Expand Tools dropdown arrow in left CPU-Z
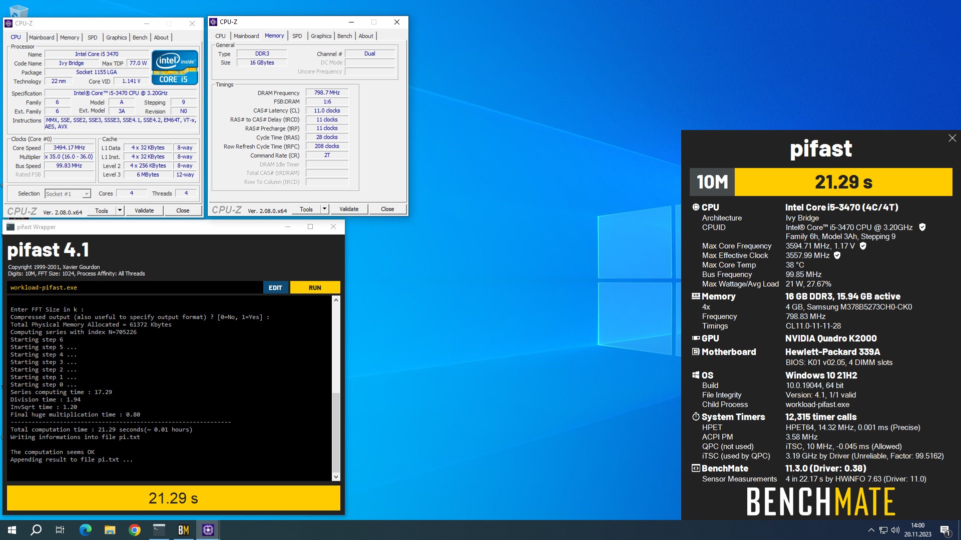Screen dimensions: 961x540 [x=120, y=211]
